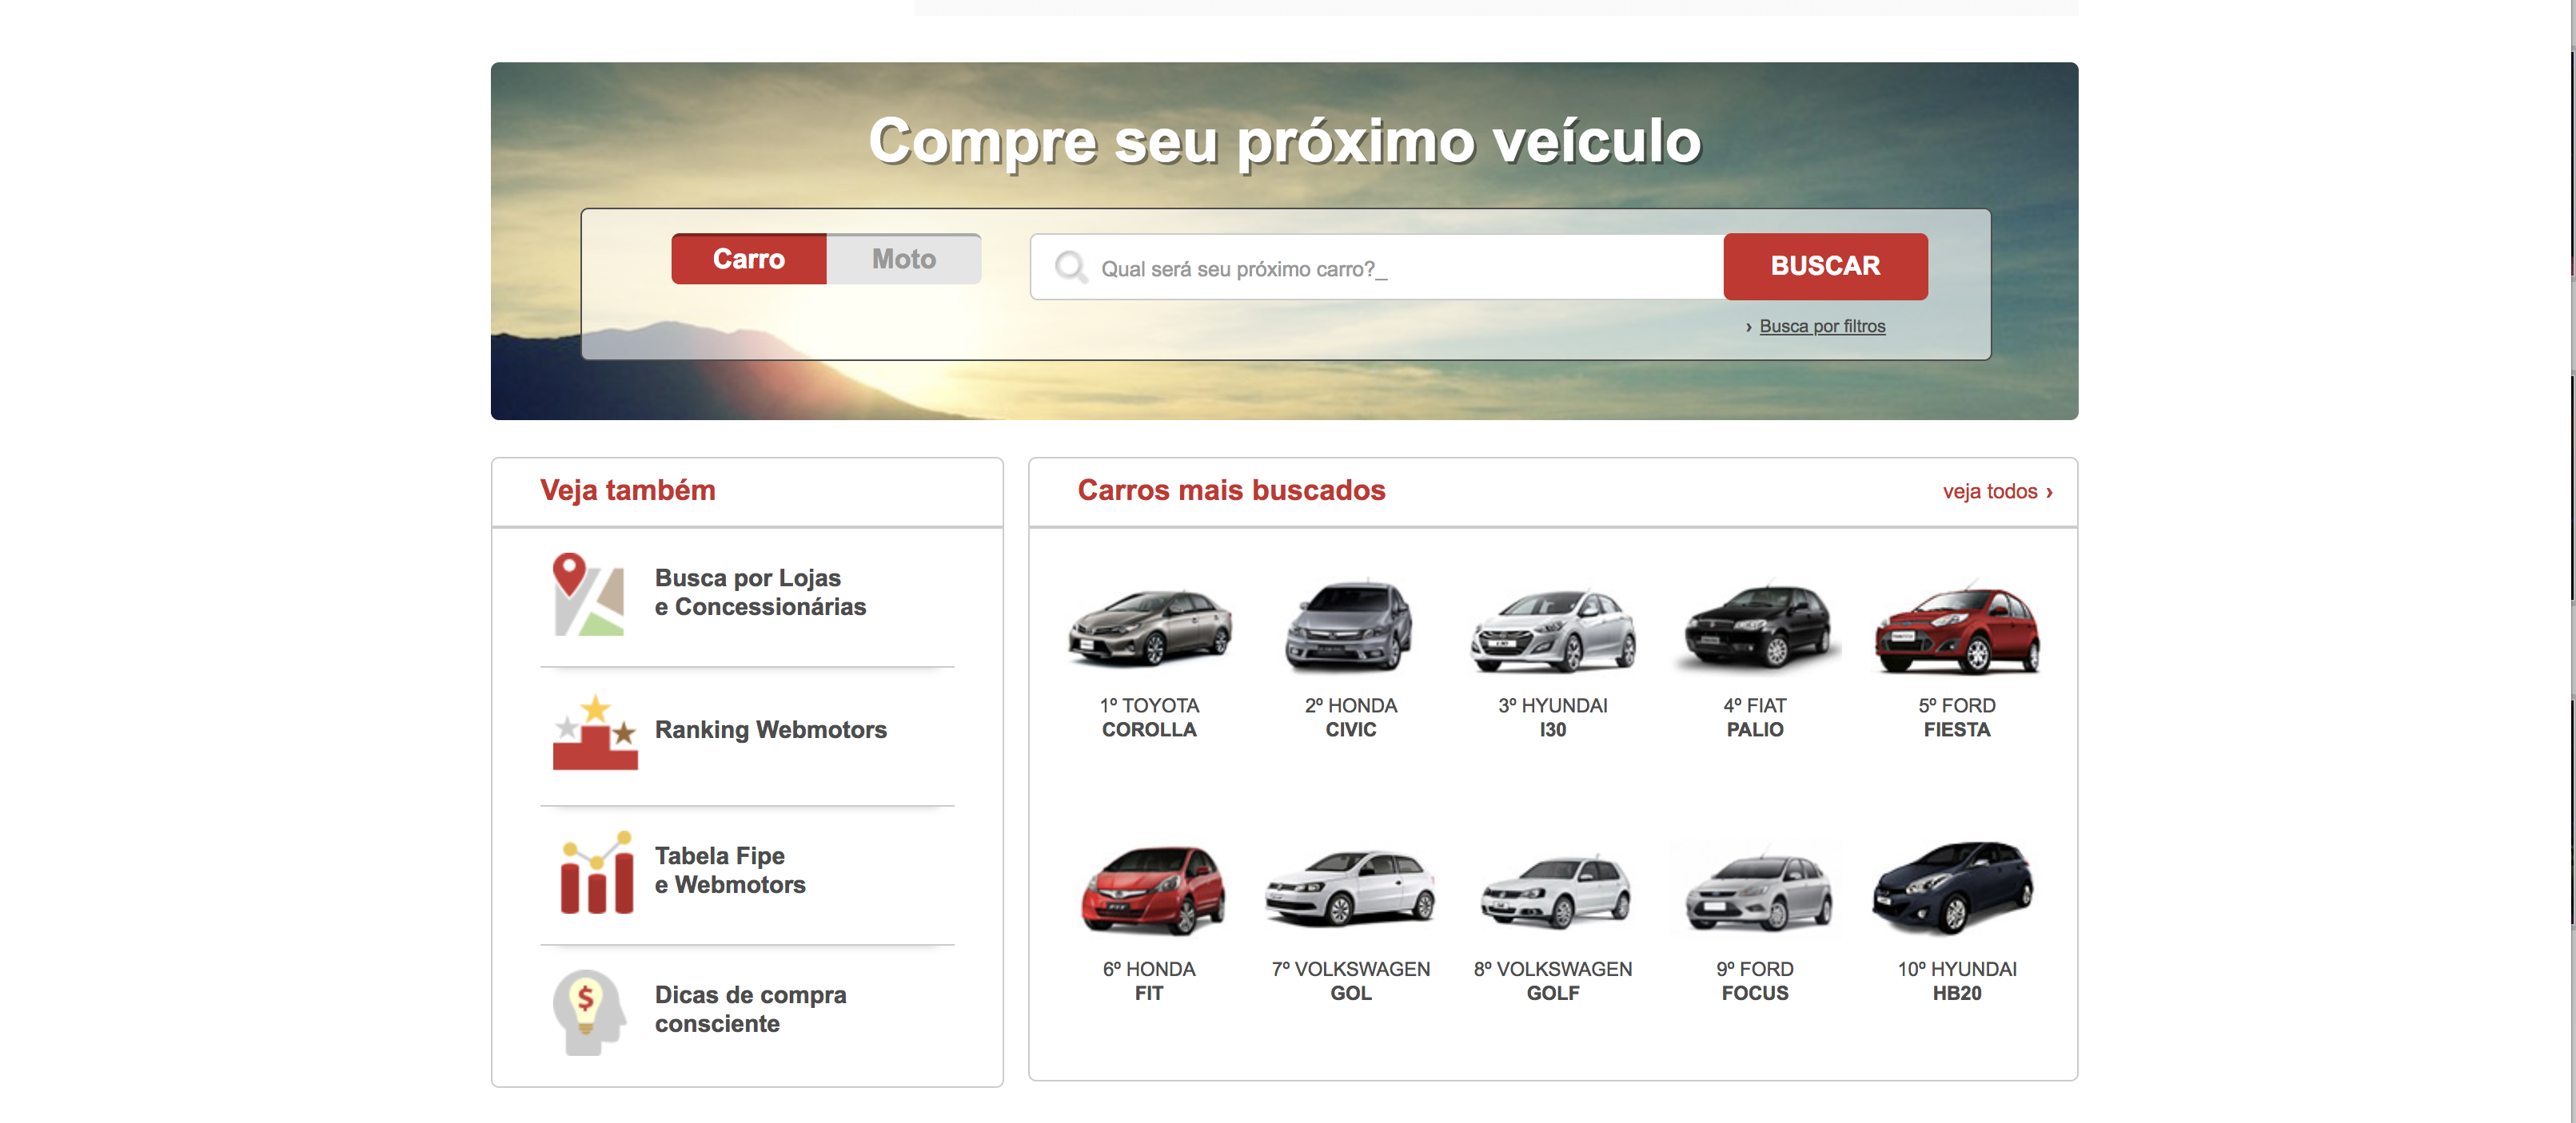Viewport: 2576px width, 1123px height.
Task: Click the map pin Lojas icon
Action: [588, 594]
